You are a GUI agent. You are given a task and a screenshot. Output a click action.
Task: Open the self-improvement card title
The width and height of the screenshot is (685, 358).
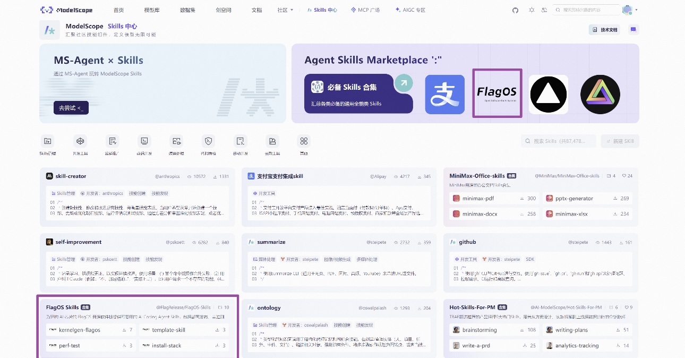click(78, 242)
